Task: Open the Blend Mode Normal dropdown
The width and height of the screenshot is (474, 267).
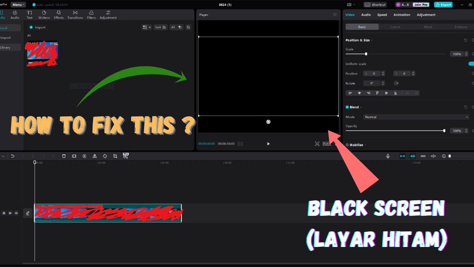Action: 416,117
